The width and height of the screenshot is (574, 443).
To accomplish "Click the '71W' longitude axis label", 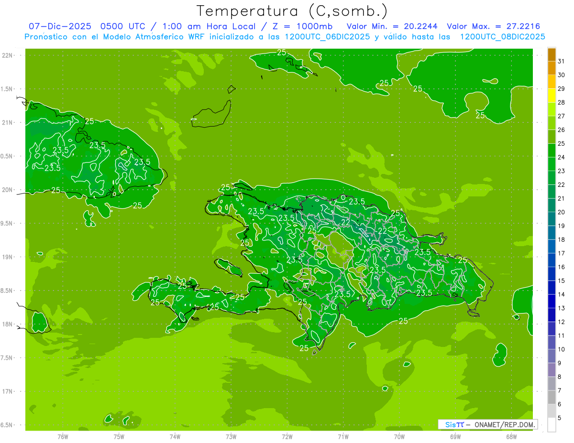I will 343,436.
